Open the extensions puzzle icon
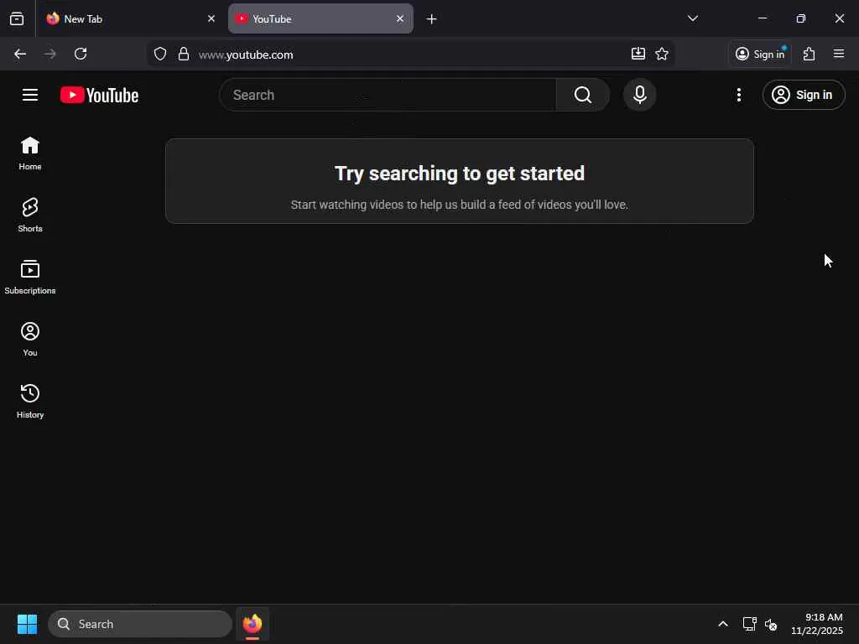 [x=810, y=54]
